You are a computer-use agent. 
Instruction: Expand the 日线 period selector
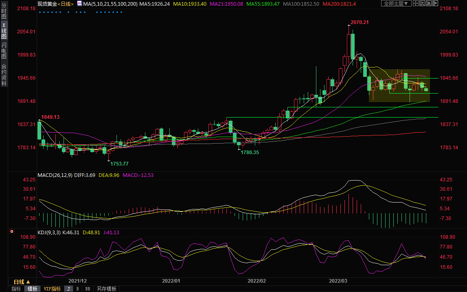[22, 282]
